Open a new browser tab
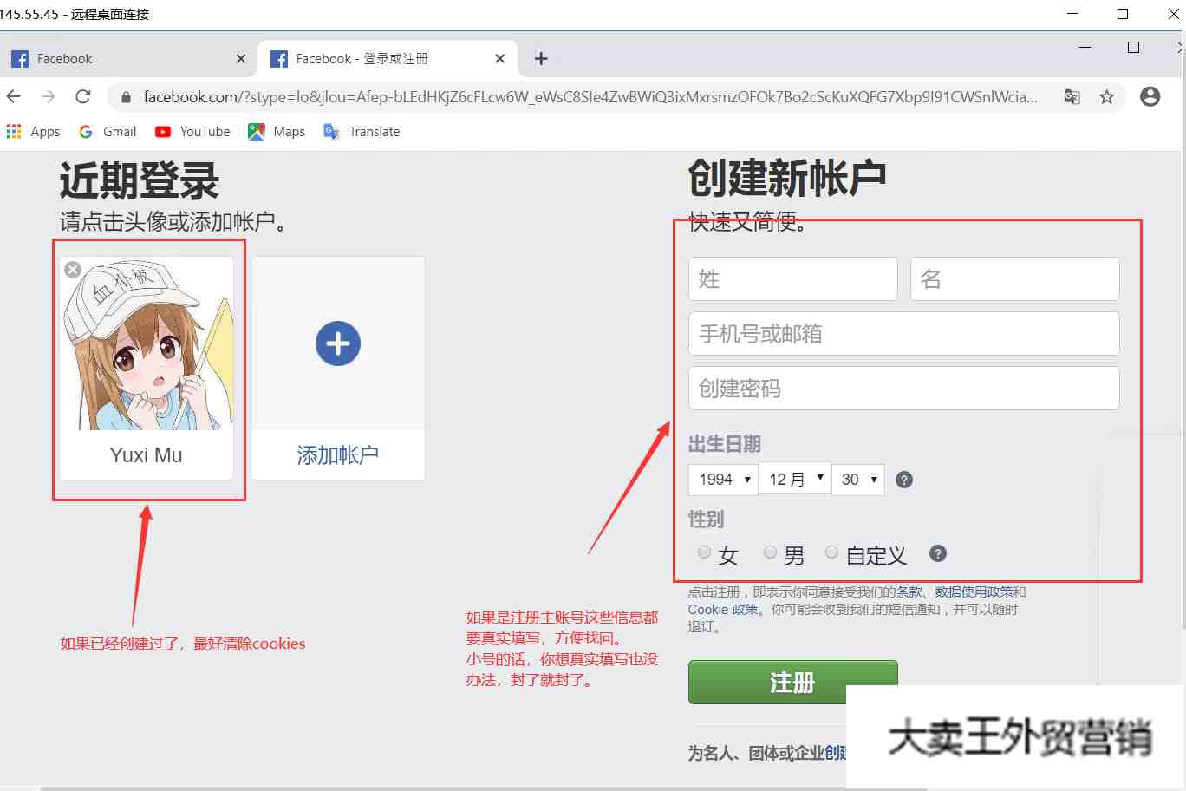Screen dimensions: 1186x791 pos(541,58)
